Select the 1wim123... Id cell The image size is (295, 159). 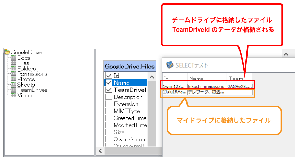[x=175, y=86]
